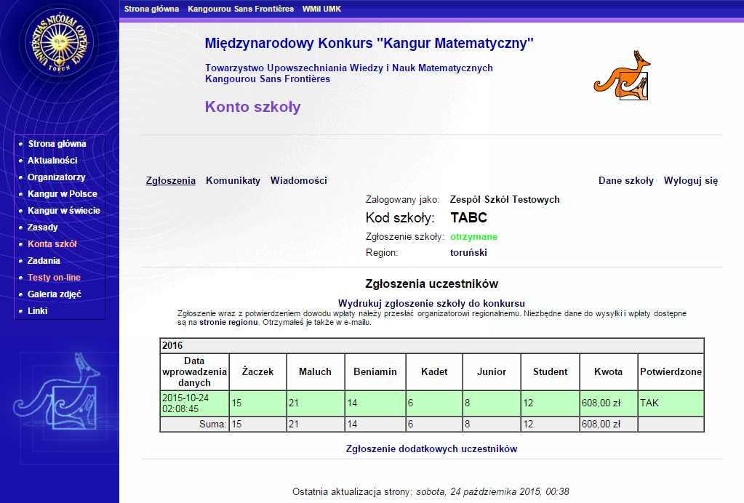Follow the 'stronie regionu' link
Screen dimensions: 744x503
[x=228, y=323]
